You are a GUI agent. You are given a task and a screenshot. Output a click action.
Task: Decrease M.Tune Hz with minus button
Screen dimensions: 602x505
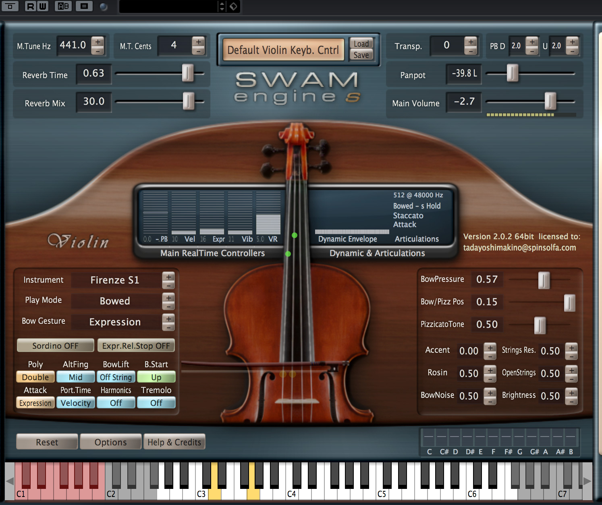pyautogui.click(x=98, y=51)
